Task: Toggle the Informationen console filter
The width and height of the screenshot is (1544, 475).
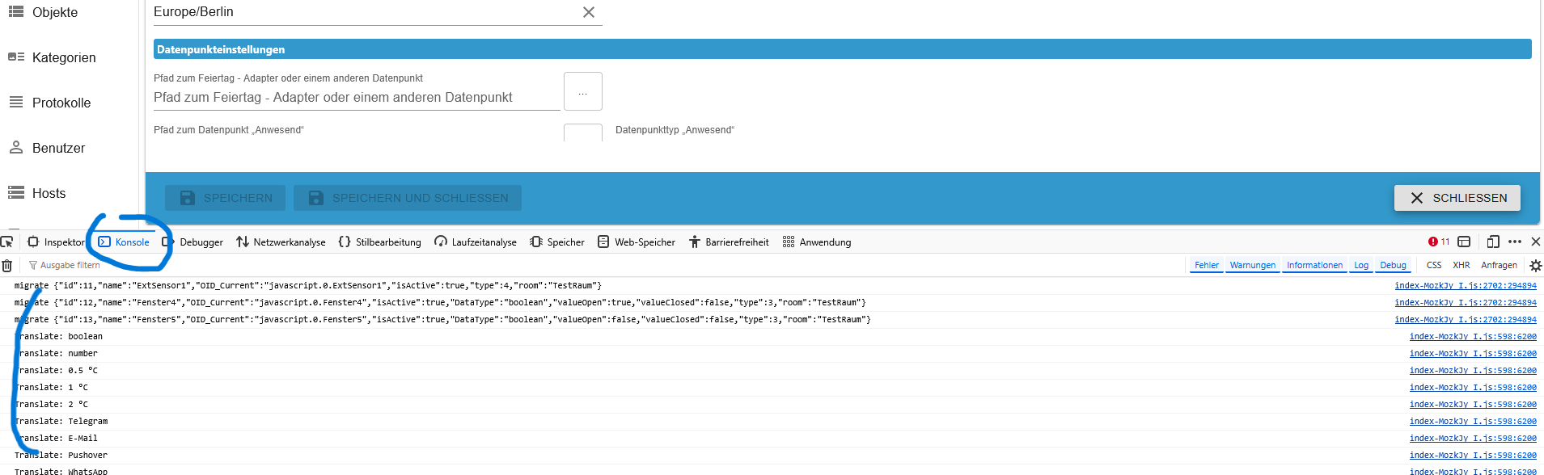Action: pos(1314,265)
